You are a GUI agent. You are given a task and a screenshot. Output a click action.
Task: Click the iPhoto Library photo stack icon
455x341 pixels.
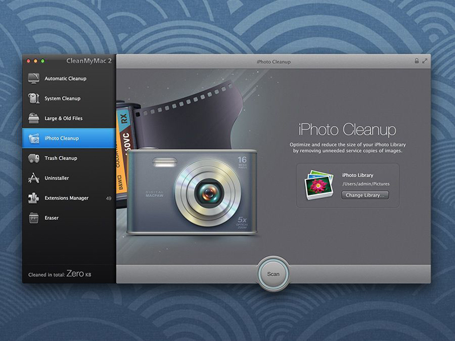click(x=318, y=185)
